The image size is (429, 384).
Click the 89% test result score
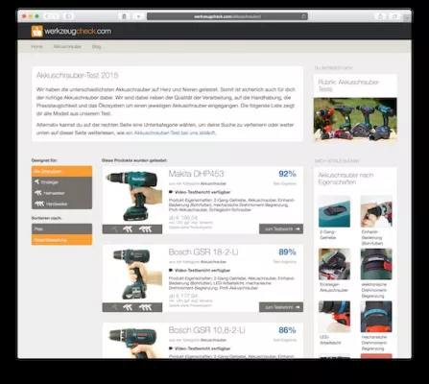tap(287, 252)
